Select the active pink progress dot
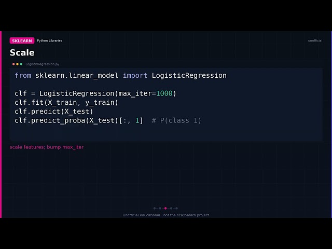This screenshot has height=249, width=332. pos(165,208)
